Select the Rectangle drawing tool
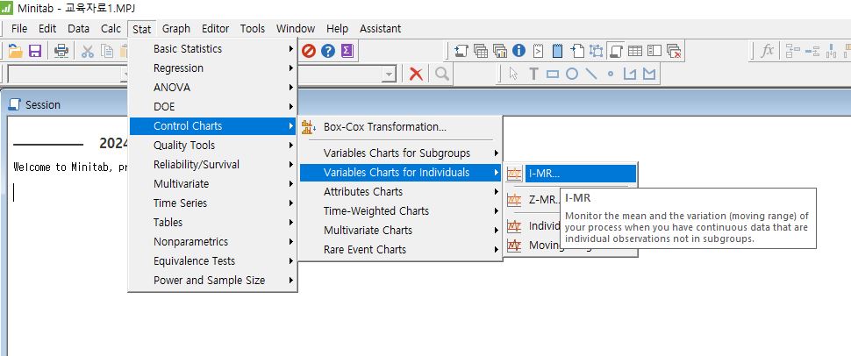851x356 pixels. [x=553, y=74]
